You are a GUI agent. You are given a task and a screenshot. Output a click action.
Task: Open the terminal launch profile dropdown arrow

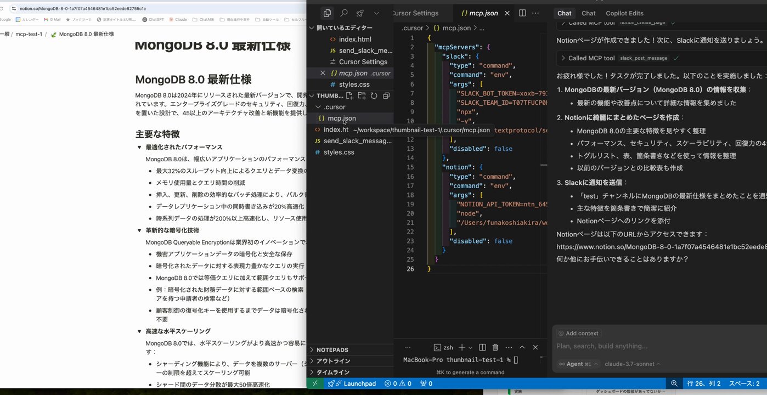(471, 348)
